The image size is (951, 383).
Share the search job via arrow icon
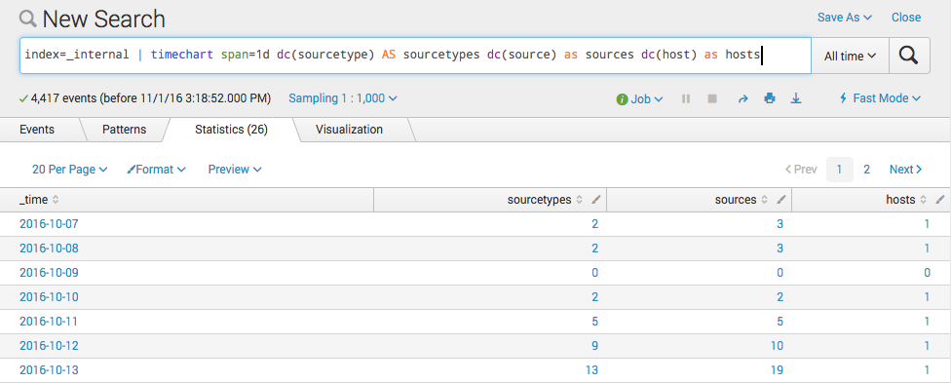[742, 98]
